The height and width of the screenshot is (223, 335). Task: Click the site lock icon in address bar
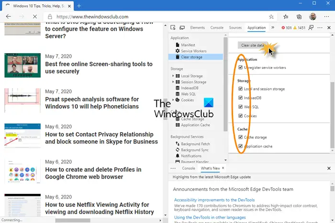click(x=50, y=17)
